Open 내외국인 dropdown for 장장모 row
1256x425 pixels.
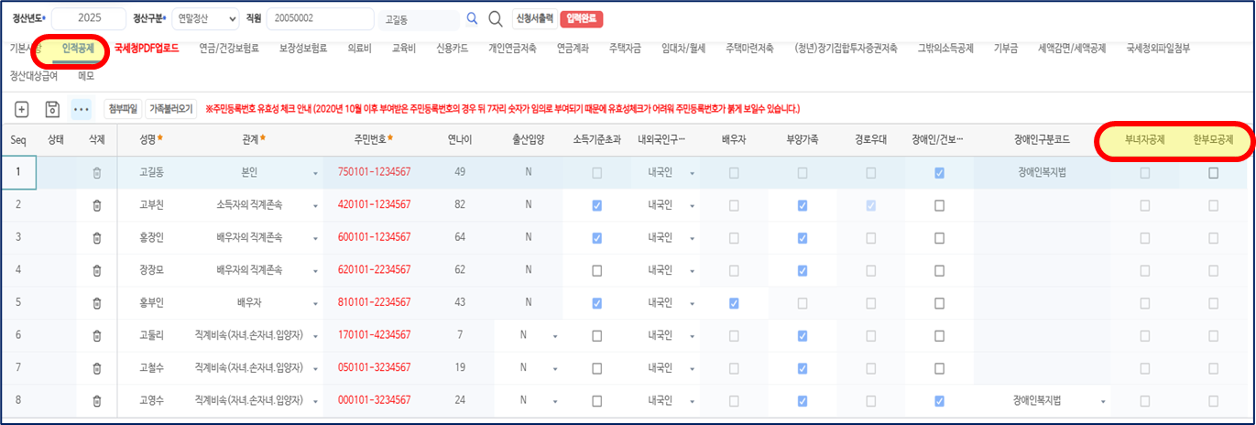[x=692, y=271]
